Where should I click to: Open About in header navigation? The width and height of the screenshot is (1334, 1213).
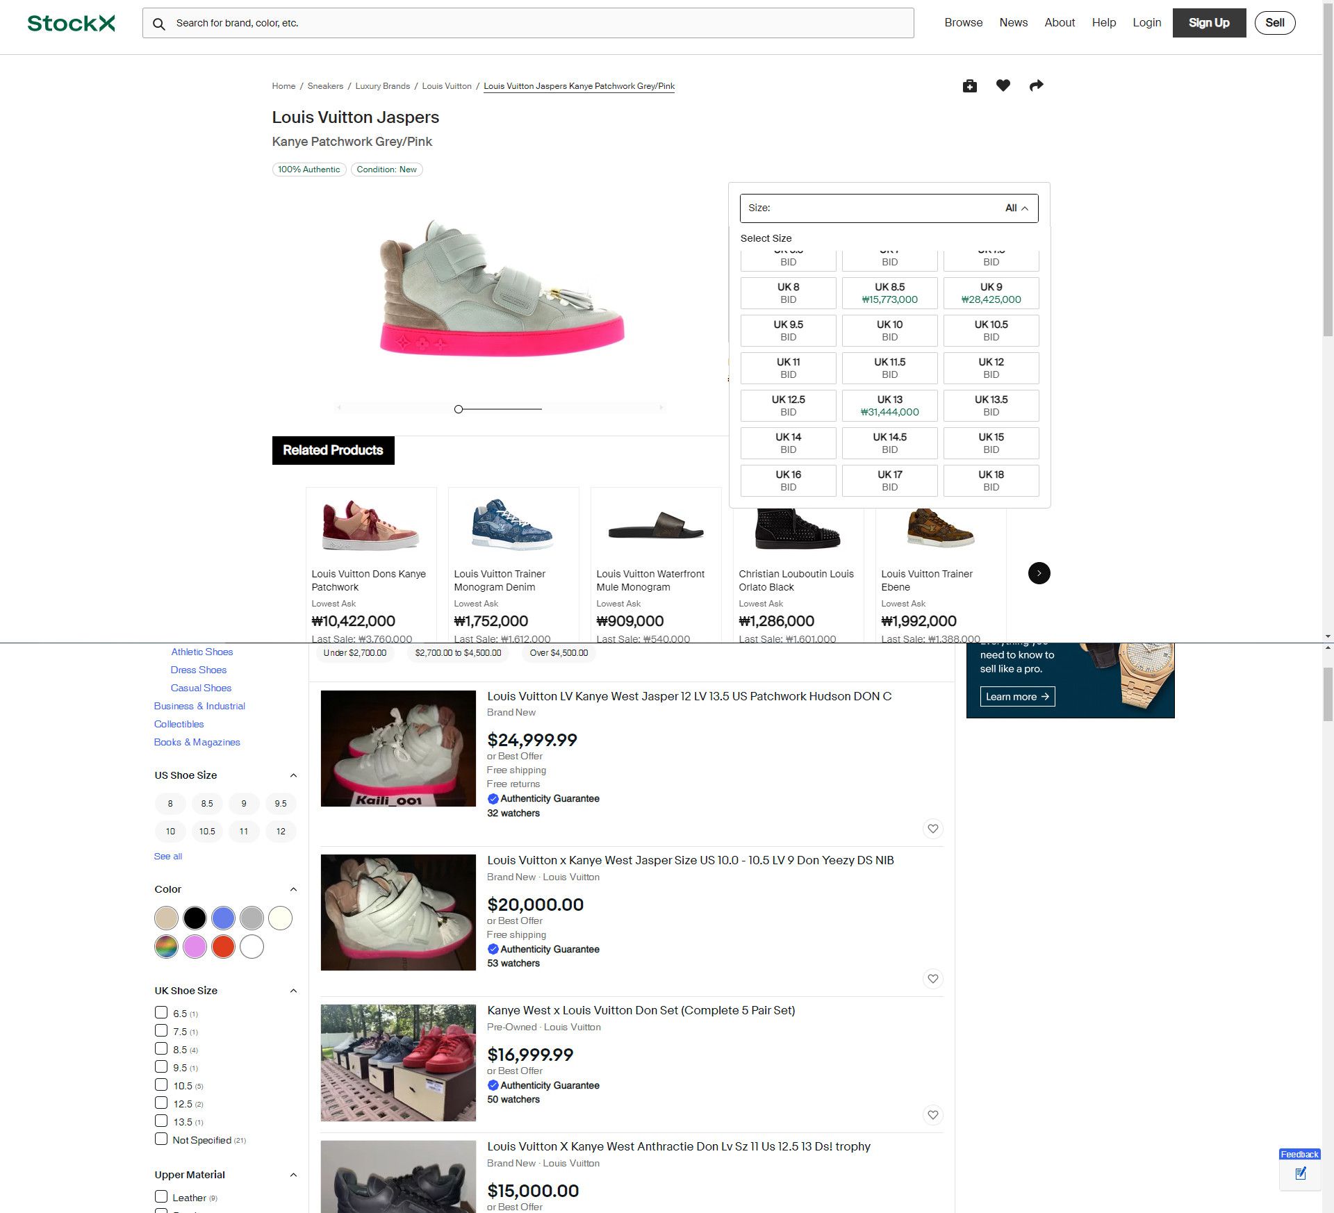(x=1060, y=23)
